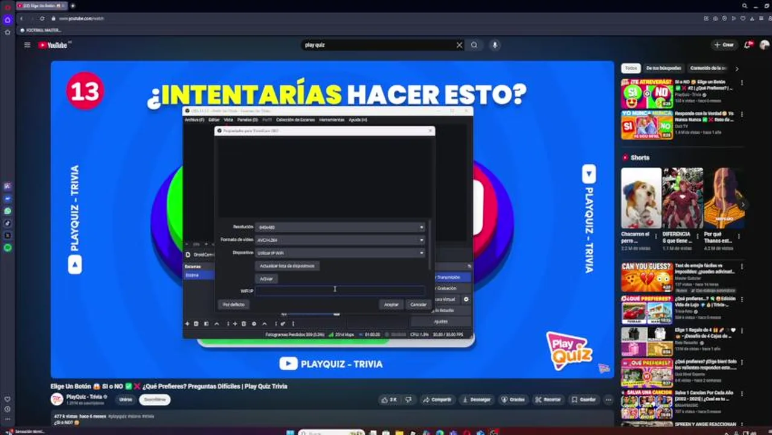Click the Activar button in properties
This screenshot has width=772, height=435.
coord(266,279)
